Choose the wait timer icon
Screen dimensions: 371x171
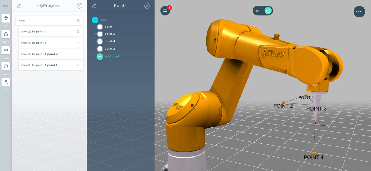(6, 66)
